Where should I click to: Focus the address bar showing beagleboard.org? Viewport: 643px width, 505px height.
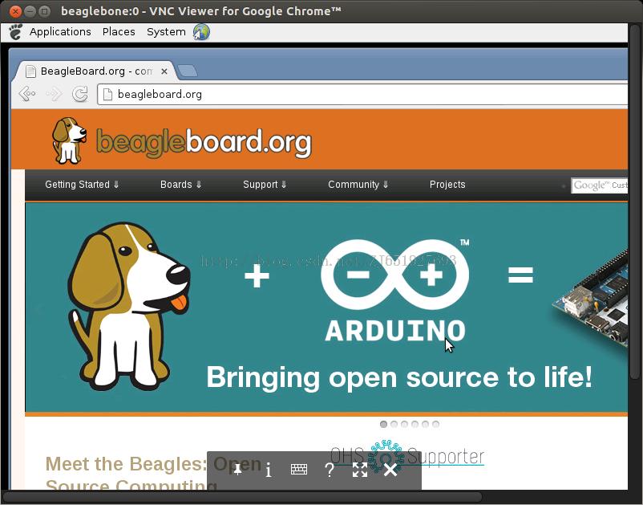pyautogui.click(x=362, y=95)
